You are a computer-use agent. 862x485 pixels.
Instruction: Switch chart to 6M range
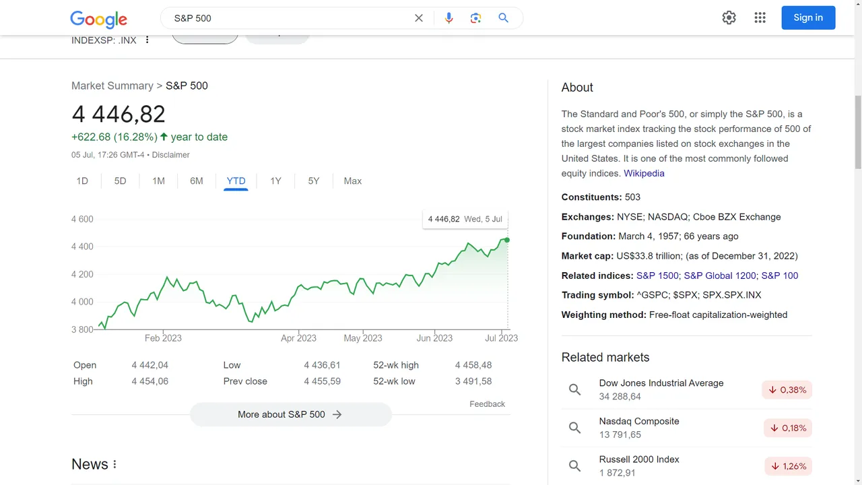click(197, 181)
